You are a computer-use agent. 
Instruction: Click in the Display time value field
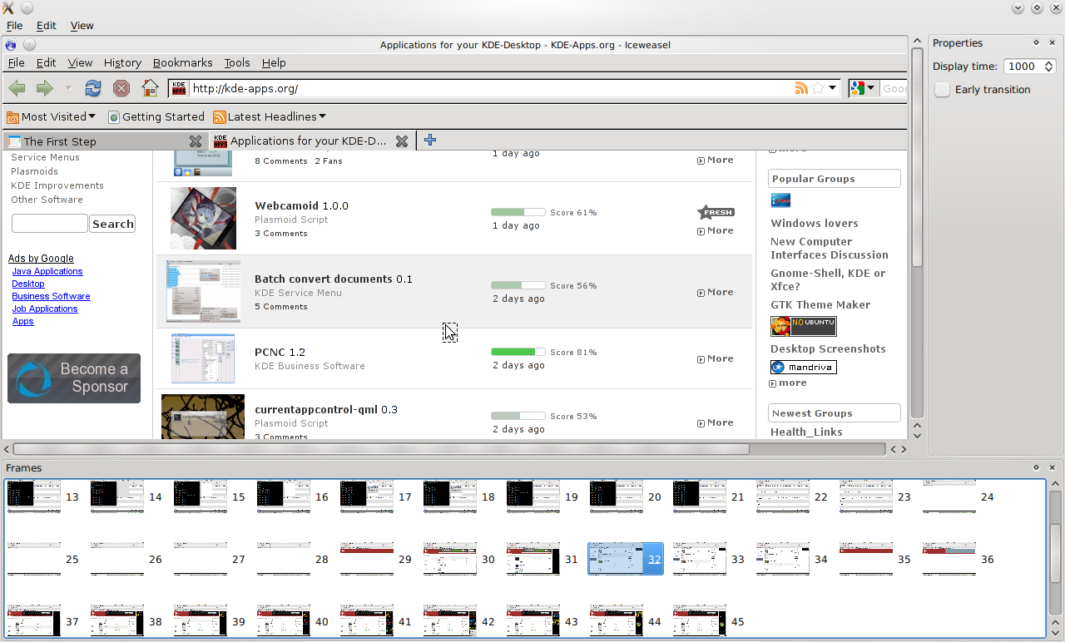[1022, 67]
